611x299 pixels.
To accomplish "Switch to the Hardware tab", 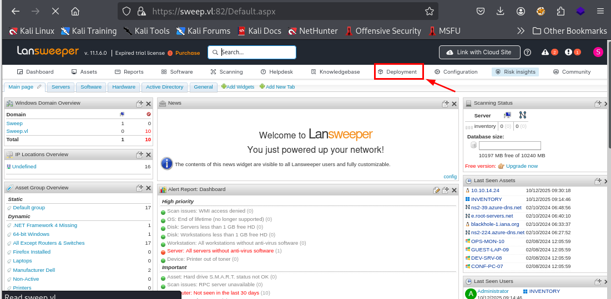I will (x=124, y=87).
